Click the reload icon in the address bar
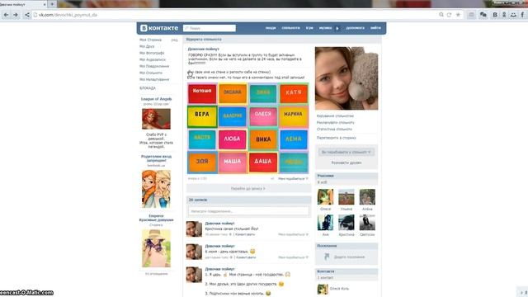This screenshot has height=297, width=528. [x=449, y=15]
